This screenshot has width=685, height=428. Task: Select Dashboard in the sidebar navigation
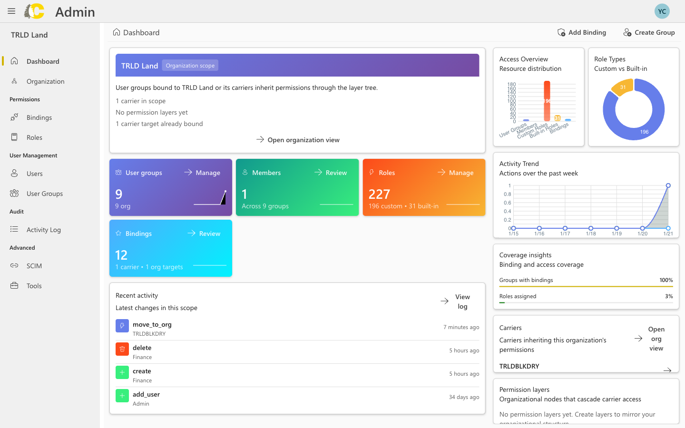pos(14,61)
